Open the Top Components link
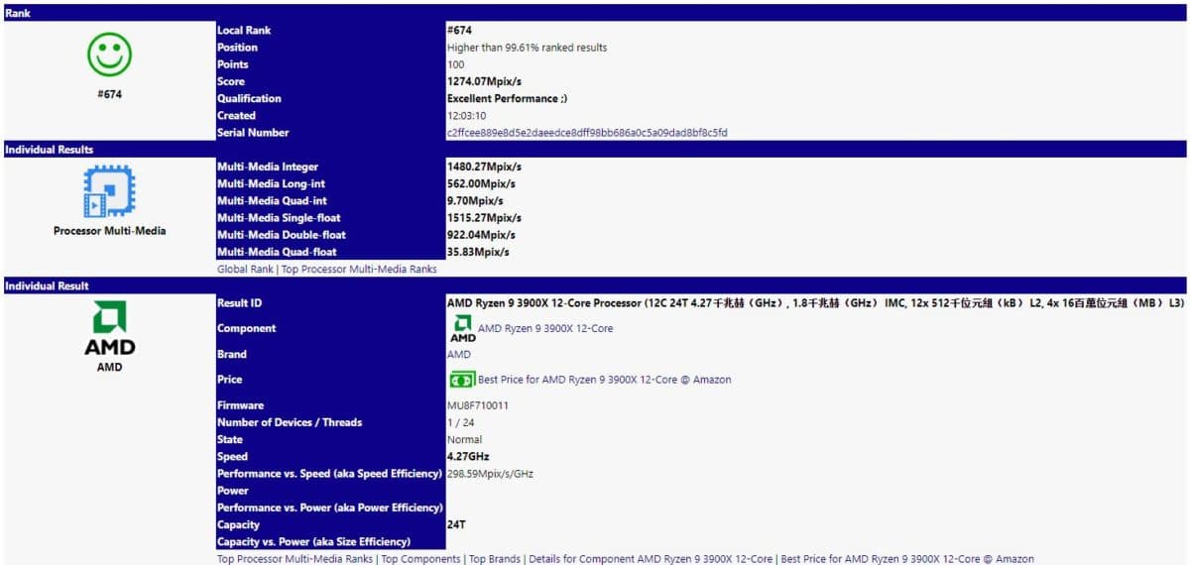Image resolution: width=1190 pixels, height=565 pixels. click(x=421, y=559)
